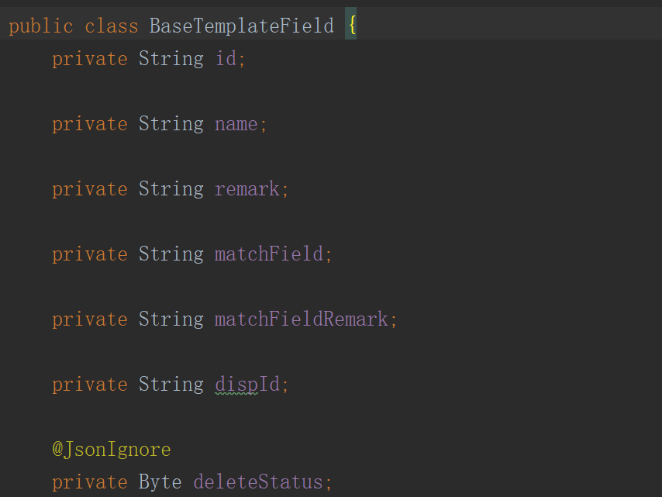Click the 'matchFieldRemark' variable
This screenshot has height=497, width=662.
click(302, 319)
